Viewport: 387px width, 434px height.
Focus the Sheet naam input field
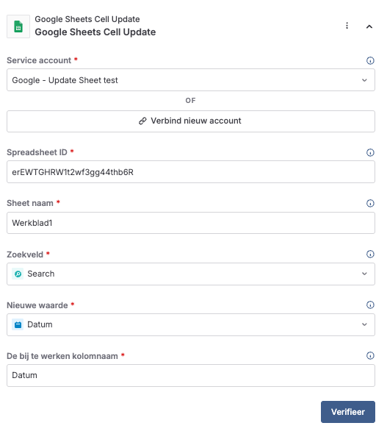click(x=191, y=223)
